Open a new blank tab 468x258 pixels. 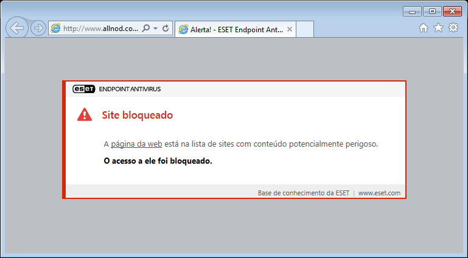305,29
